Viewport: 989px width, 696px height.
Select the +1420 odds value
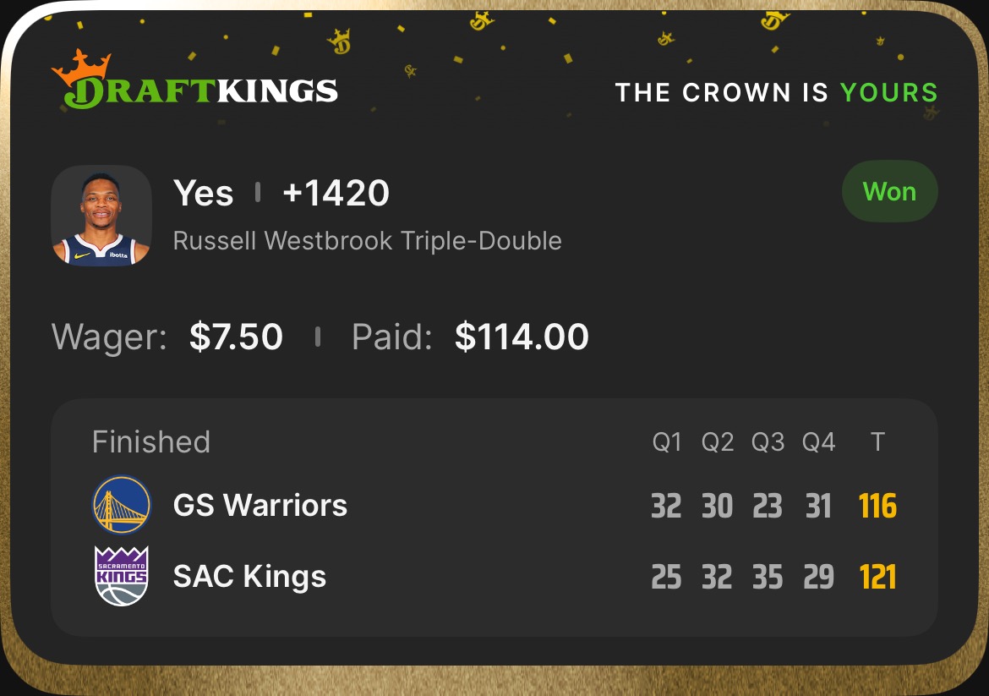(336, 194)
